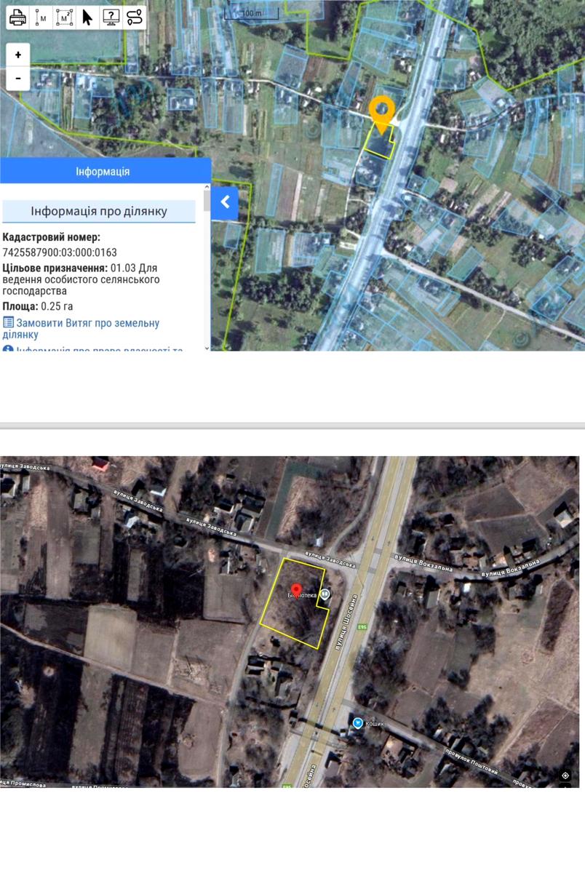585x873 pixels.
Task: Click the cadastral number 7425587900:03:000:0163
Action: click(60, 252)
